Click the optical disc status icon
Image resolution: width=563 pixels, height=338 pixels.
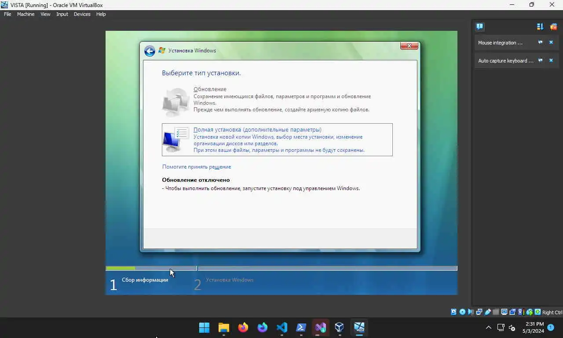click(x=462, y=312)
